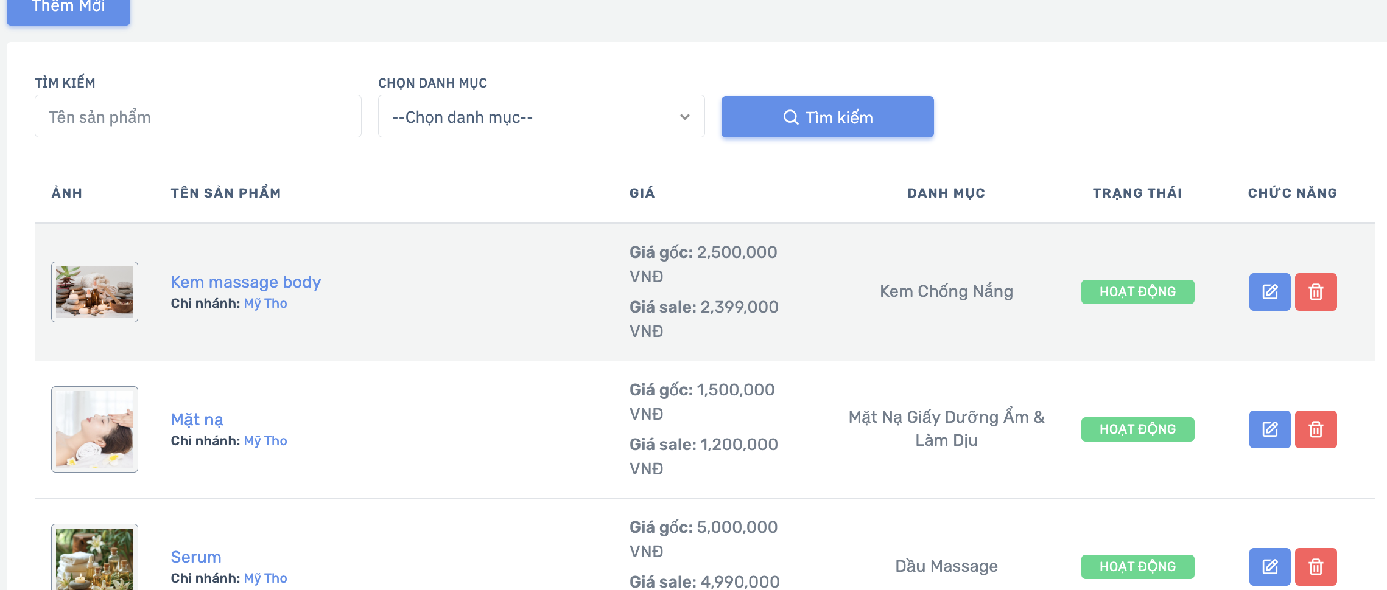Toggle Hoạt Động status badge for Mặt nạ
Screen dimensions: 1387x590
point(1137,429)
